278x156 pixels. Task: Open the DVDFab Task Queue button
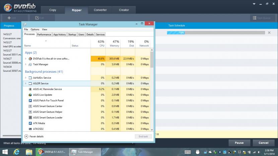pos(262,18)
